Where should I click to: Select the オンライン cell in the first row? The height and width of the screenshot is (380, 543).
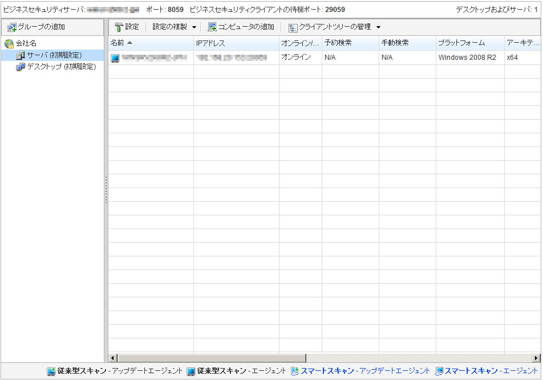pyautogui.click(x=296, y=58)
